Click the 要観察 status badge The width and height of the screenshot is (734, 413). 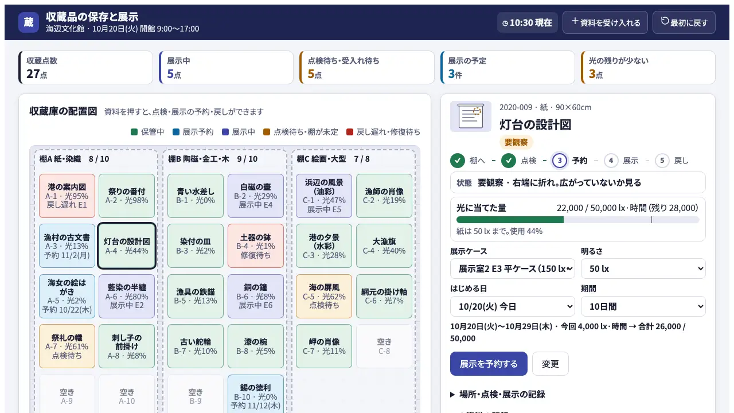516,142
